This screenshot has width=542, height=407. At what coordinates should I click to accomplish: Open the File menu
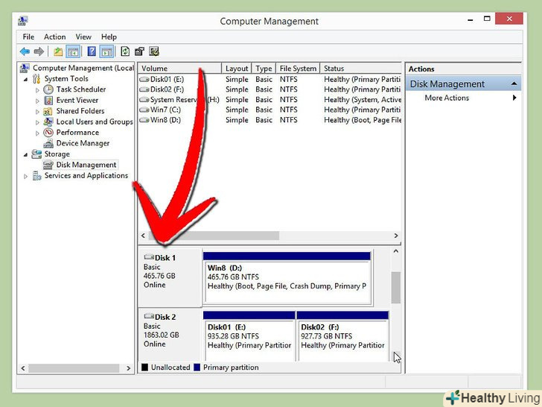coord(28,37)
